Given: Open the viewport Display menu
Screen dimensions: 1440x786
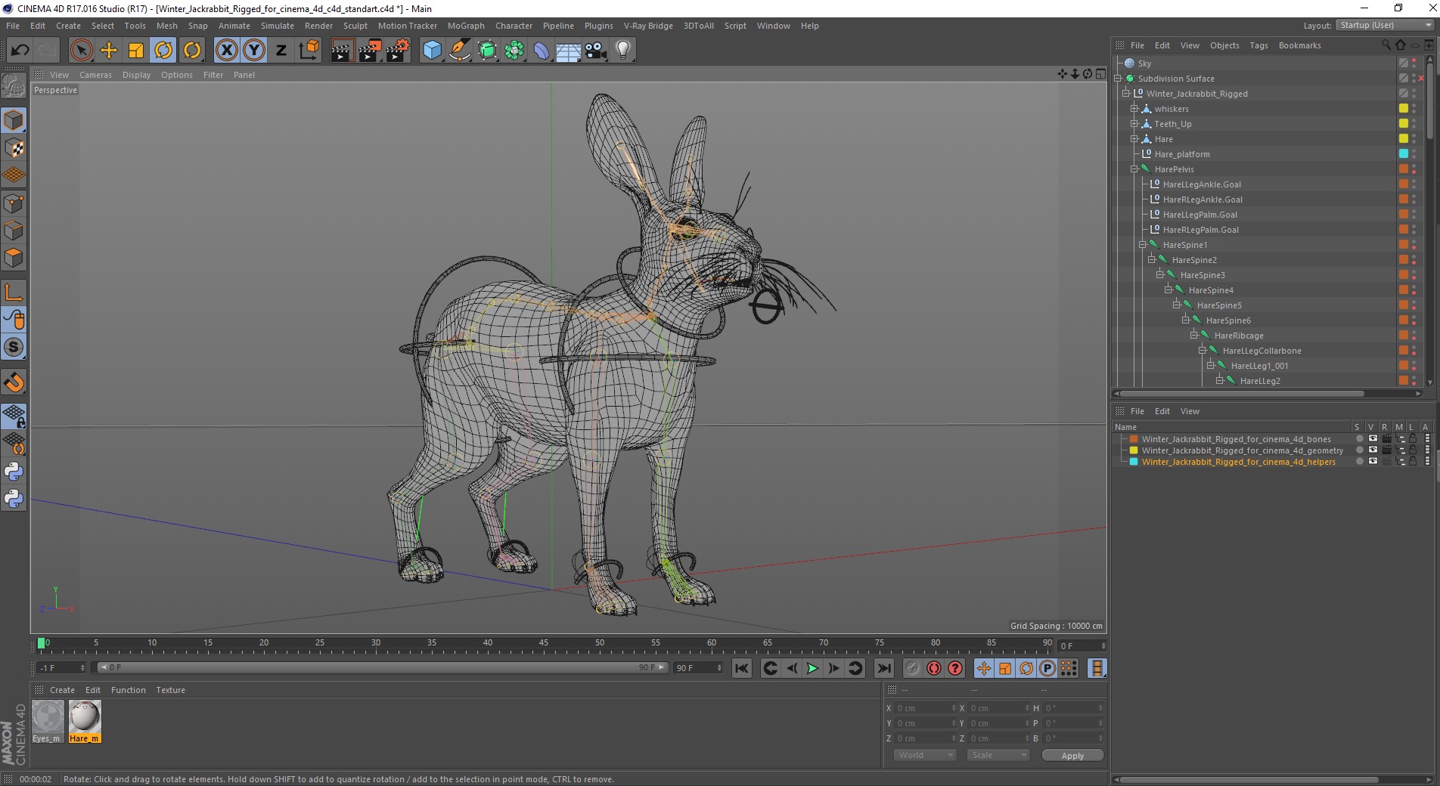Looking at the screenshot, I should click(x=137, y=75).
